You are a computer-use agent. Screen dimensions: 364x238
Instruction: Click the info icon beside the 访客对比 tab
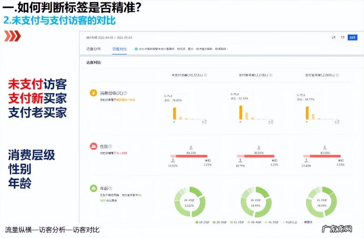[136, 49]
